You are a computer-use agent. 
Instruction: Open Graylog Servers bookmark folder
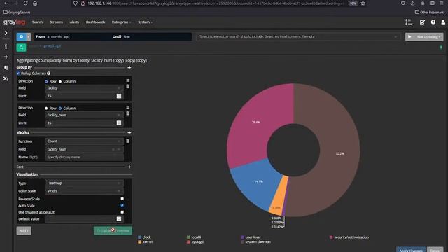click(x=17, y=13)
